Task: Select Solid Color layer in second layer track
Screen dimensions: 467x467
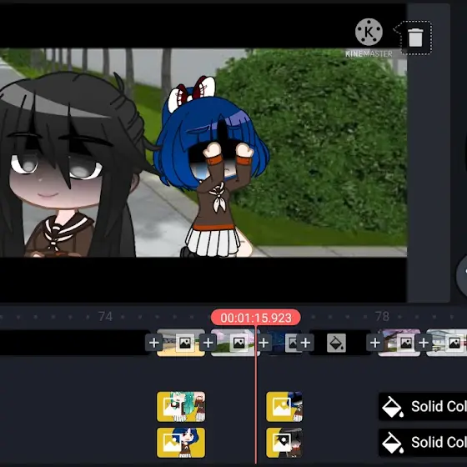Action: (423, 443)
